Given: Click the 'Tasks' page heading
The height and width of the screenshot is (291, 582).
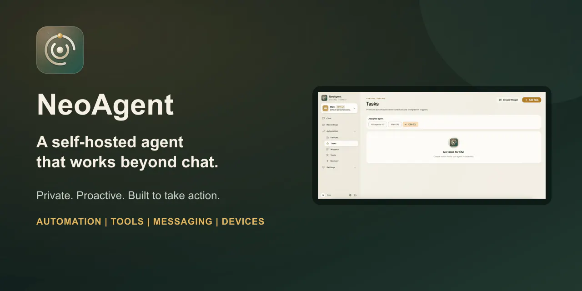Looking at the screenshot, I should click(x=372, y=104).
